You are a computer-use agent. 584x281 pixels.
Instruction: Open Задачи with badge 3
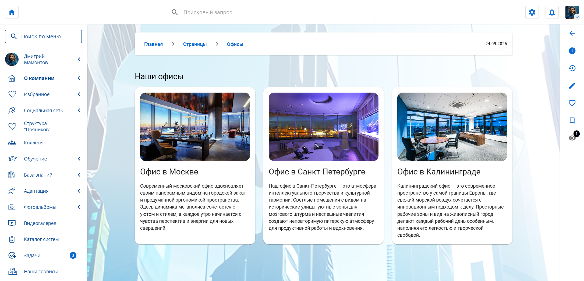coord(32,255)
